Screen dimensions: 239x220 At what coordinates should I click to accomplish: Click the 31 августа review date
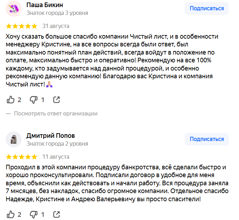click(56, 26)
